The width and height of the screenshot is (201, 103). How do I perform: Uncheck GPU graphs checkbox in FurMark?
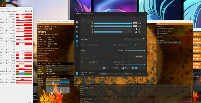click(39, 61)
